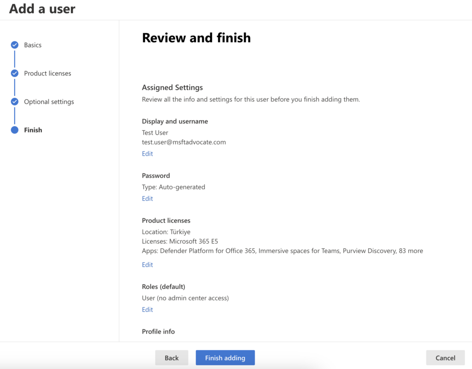Click the Basics step checkmark icon
Viewport: 472px width, 369px height.
(x=15, y=45)
